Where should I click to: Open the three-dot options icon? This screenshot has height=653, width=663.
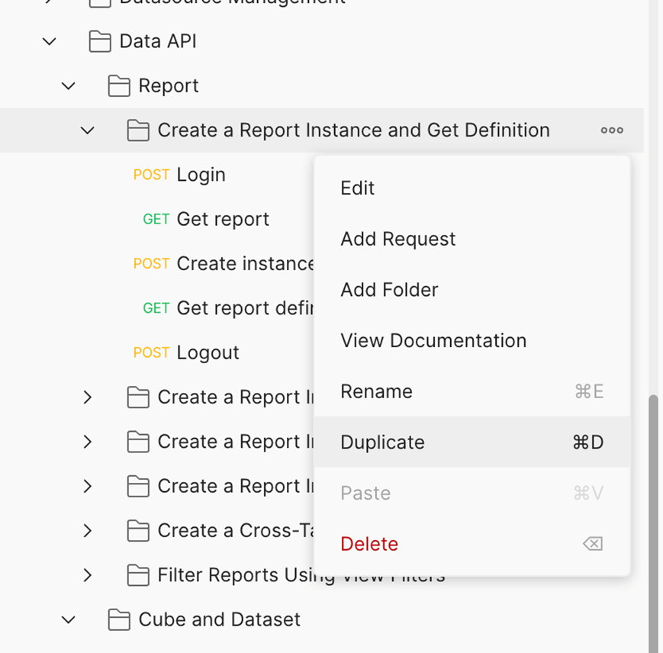pyautogui.click(x=611, y=130)
